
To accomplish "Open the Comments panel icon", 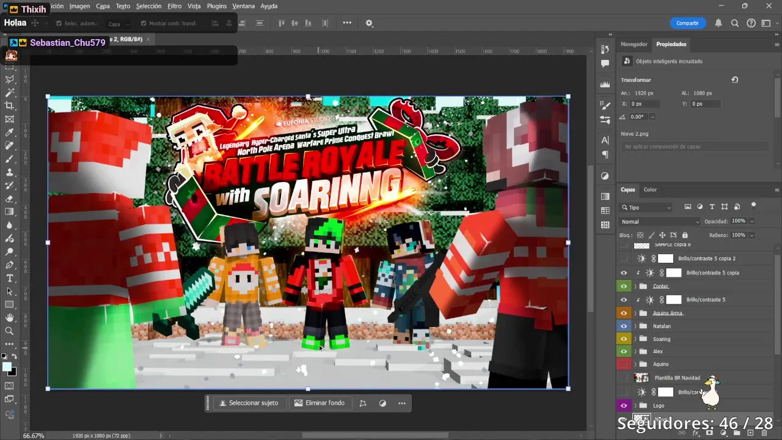I will pyautogui.click(x=605, y=64).
